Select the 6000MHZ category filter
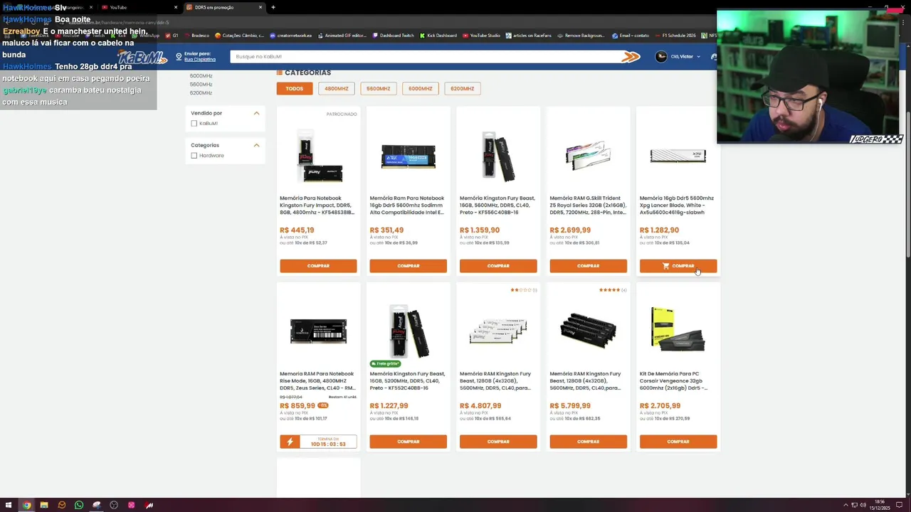This screenshot has height=512, width=911. click(x=420, y=89)
